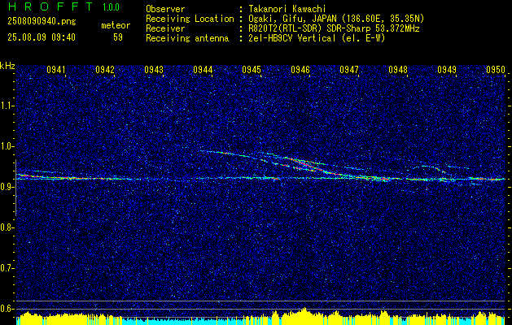Click the 0946 time marker
Screen dimensions: 512x325
pyautogui.click(x=300, y=69)
